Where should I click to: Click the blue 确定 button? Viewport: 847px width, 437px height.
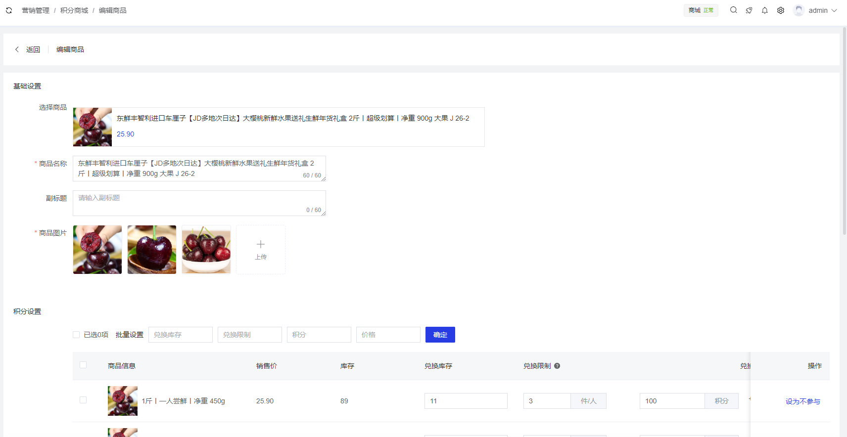click(440, 335)
